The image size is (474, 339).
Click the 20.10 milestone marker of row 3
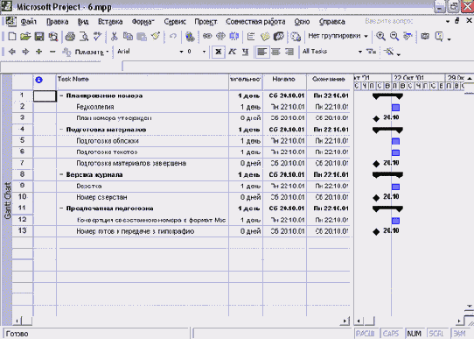click(x=376, y=118)
